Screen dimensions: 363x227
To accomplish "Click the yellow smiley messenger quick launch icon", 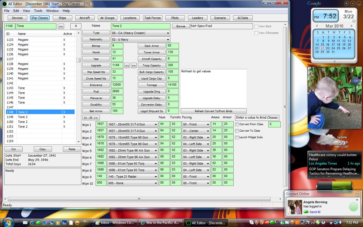I will pos(77,223).
